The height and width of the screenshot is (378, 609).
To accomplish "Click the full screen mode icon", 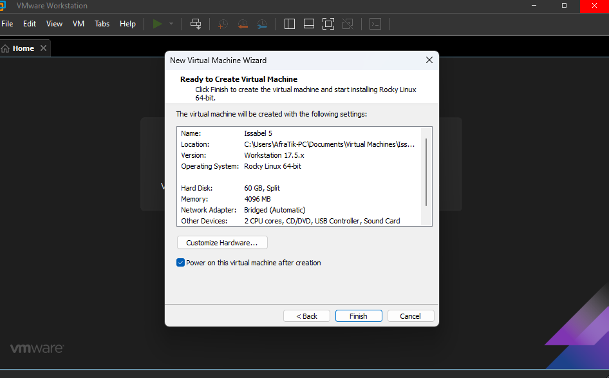I will coord(328,24).
